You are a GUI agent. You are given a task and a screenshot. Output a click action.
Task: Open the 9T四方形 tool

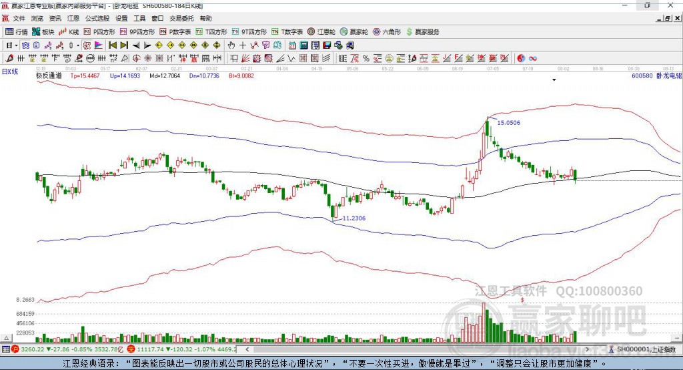(x=249, y=32)
